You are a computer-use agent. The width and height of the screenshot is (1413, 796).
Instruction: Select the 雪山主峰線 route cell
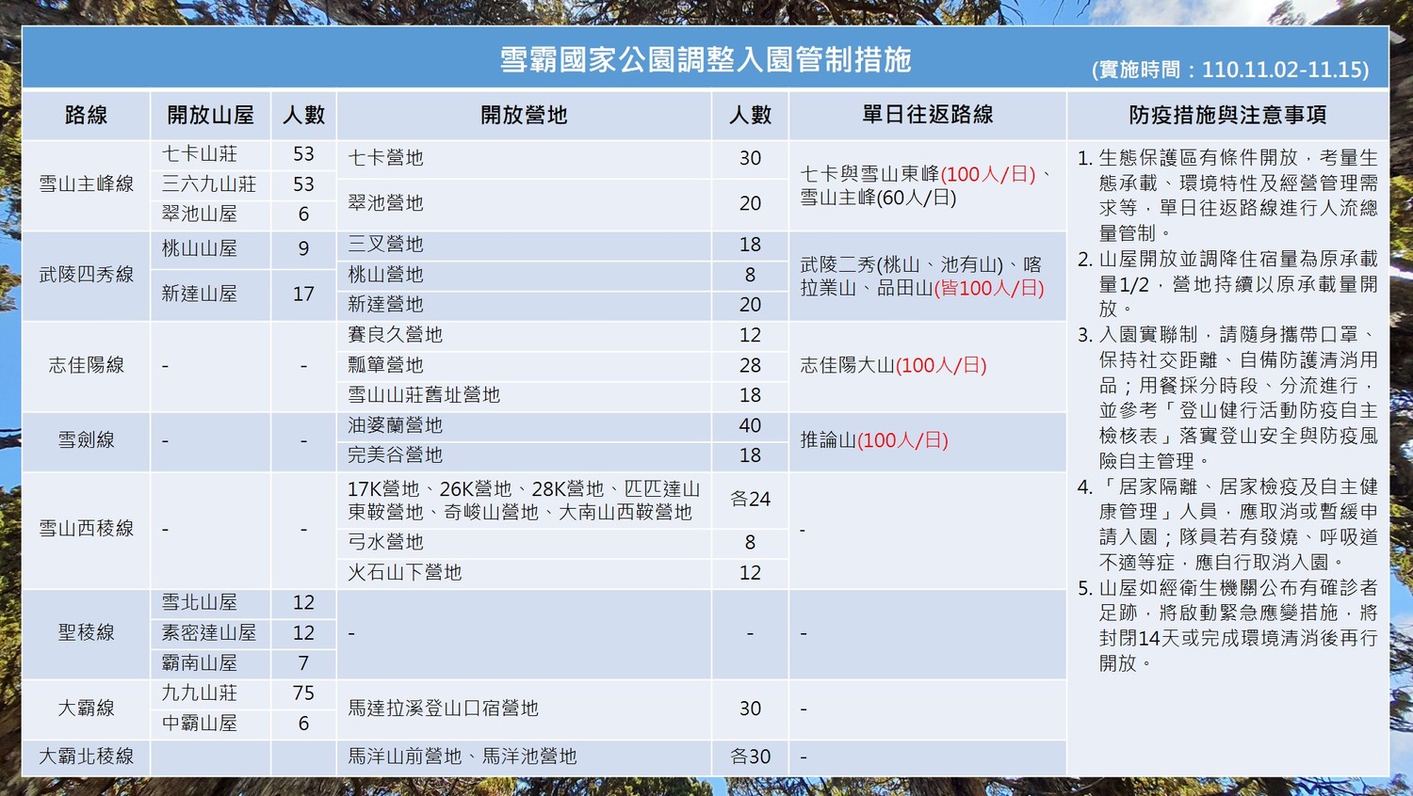coord(86,184)
